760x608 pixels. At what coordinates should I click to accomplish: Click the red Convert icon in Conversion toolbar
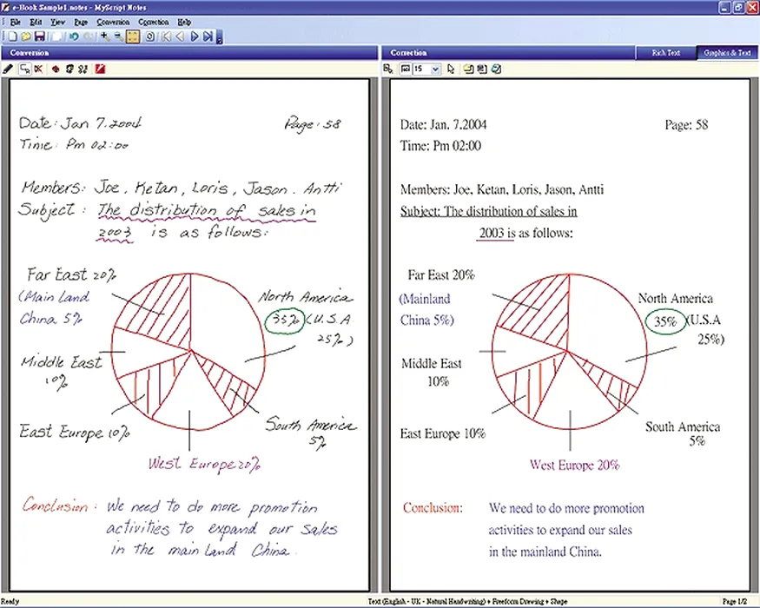101,69
